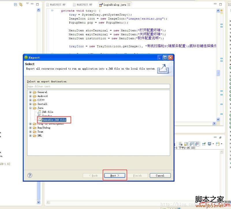
Task: Click the Scroll Lock console icon
Action: coord(185,144)
